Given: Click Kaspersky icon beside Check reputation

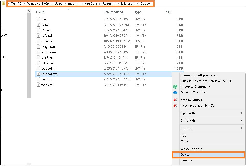Looking at the screenshot, I should pyautogui.click(x=175, y=106).
